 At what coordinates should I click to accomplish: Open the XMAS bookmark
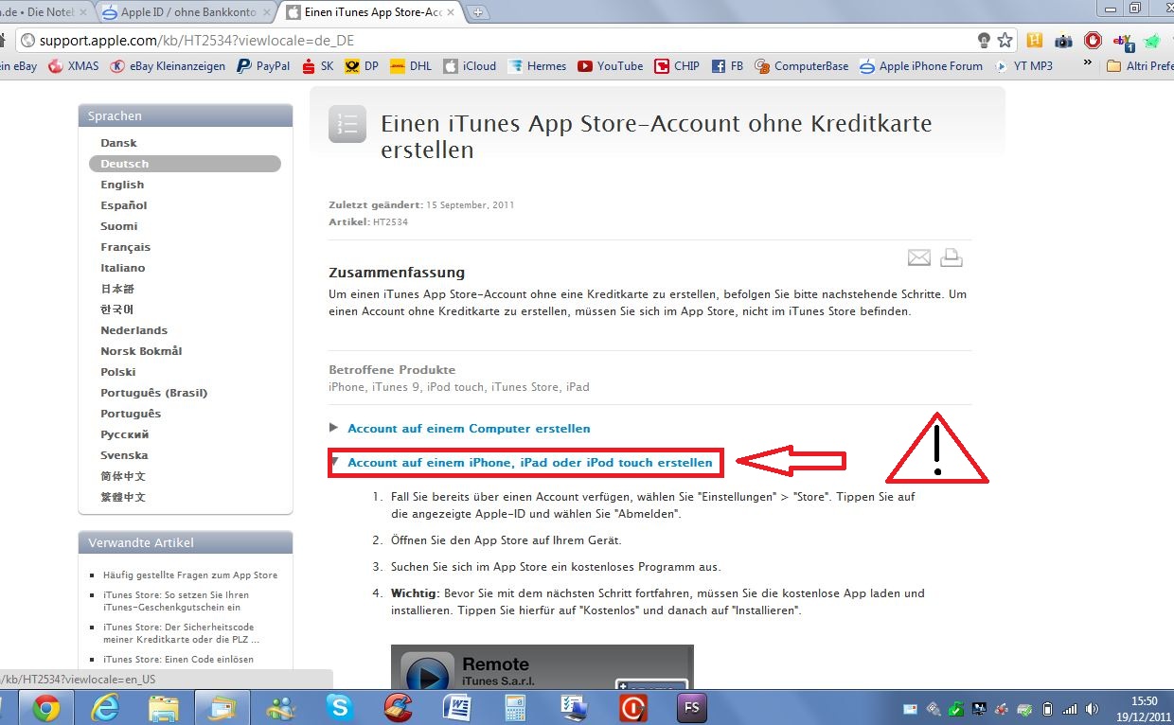73,66
